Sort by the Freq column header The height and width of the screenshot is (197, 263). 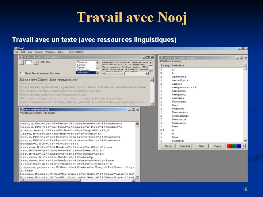pos(165,65)
